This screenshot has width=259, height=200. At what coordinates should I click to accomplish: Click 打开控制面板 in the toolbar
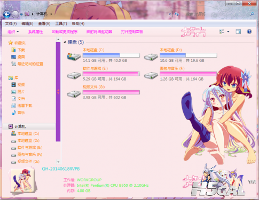(132, 32)
